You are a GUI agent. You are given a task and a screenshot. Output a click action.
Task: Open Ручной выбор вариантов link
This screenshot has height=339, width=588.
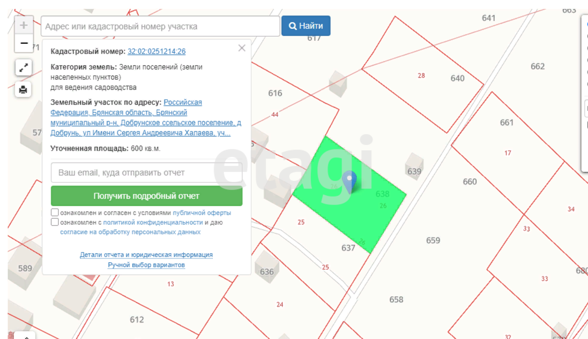tap(146, 265)
